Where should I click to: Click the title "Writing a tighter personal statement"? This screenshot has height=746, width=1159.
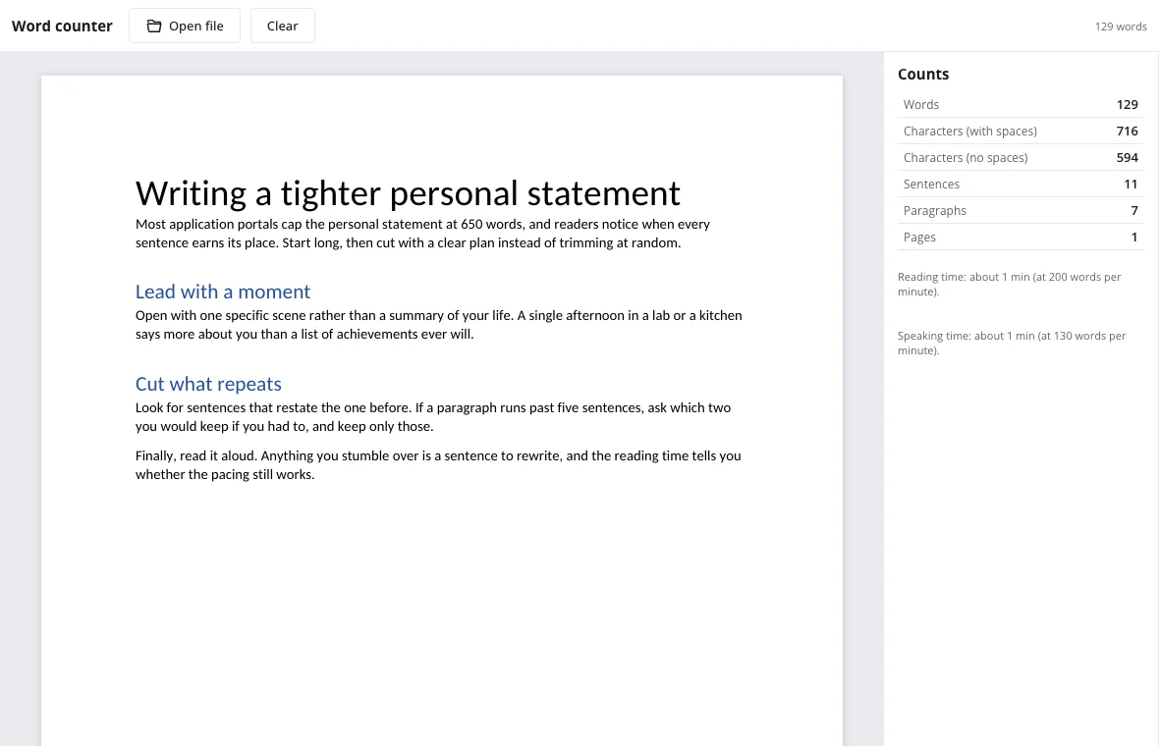pyautogui.click(x=408, y=193)
